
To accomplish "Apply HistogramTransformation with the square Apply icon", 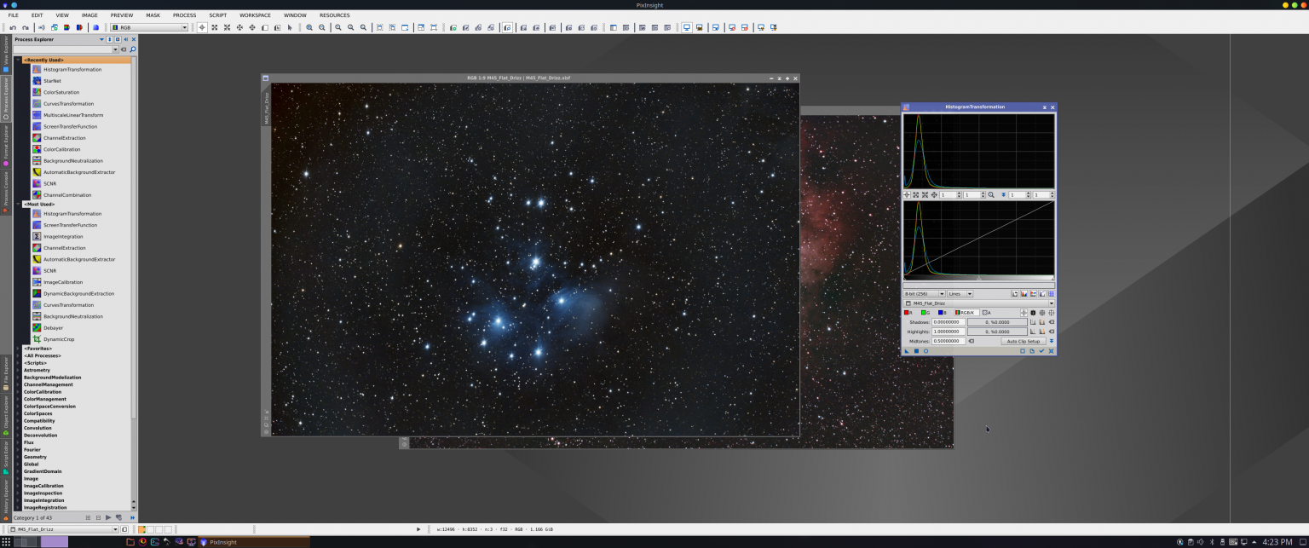I will pos(917,350).
